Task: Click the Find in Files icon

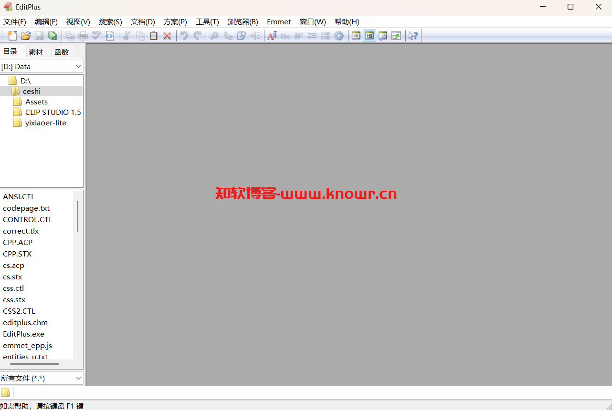Action: pyautogui.click(x=242, y=36)
